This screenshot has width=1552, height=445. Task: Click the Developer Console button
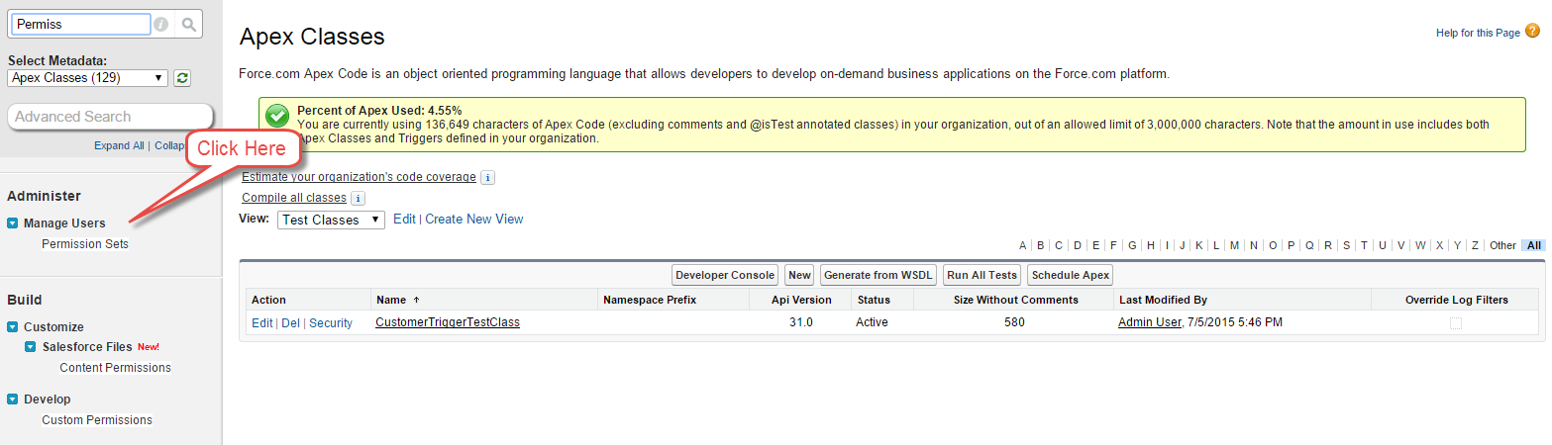pyautogui.click(x=725, y=275)
